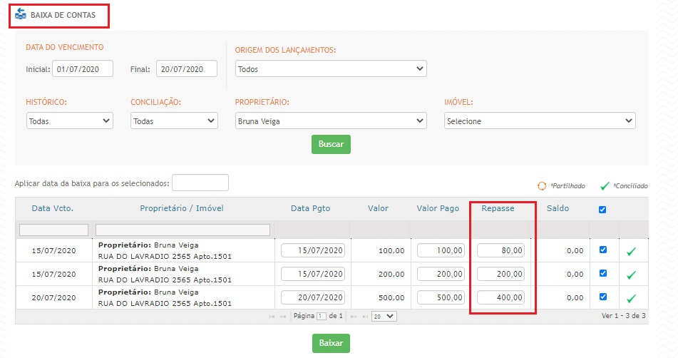Image resolution: width=678 pixels, height=358 pixels.
Task: Go to the last page using the pager icon
Action: (x=364, y=316)
